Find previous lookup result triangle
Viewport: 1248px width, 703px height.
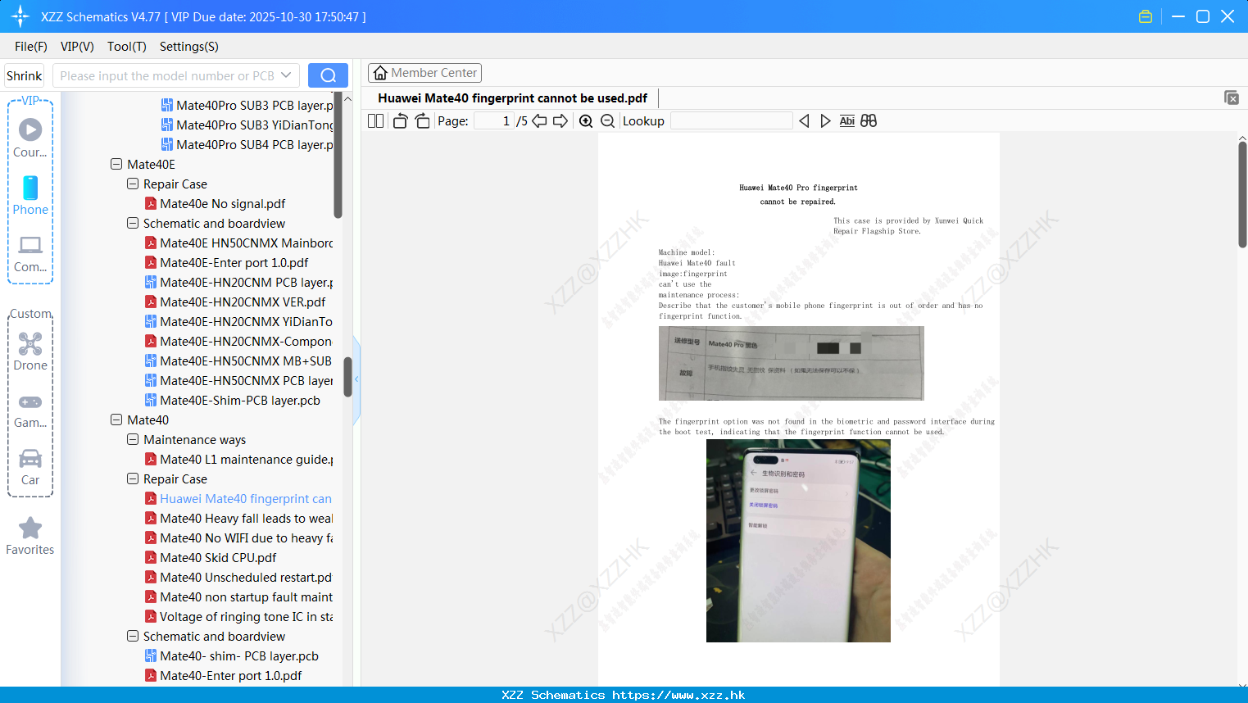[x=804, y=120]
